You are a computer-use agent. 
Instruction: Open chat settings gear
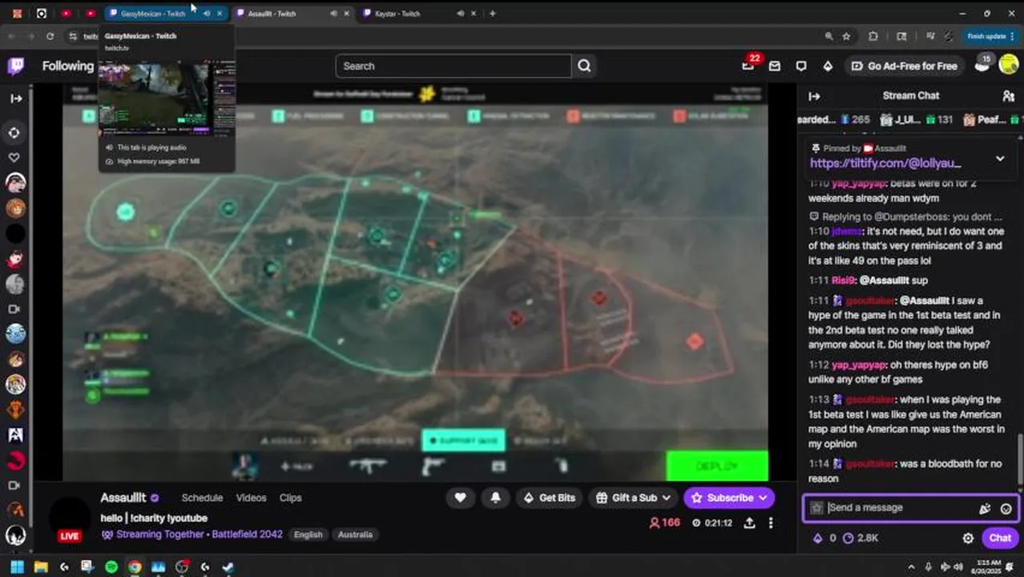(968, 539)
